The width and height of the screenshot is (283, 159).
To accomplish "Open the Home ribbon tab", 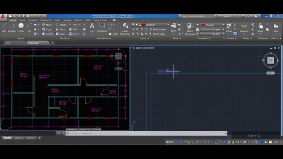I will point(13,20).
